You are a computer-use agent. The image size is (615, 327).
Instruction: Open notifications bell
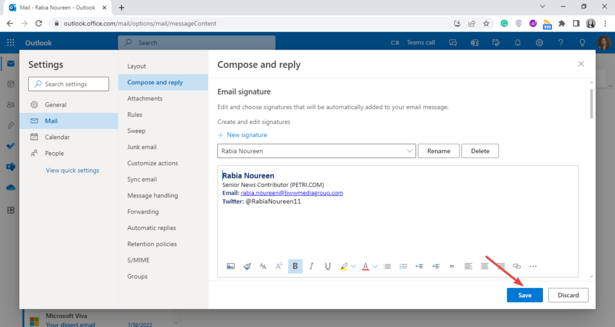[x=518, y=43]
